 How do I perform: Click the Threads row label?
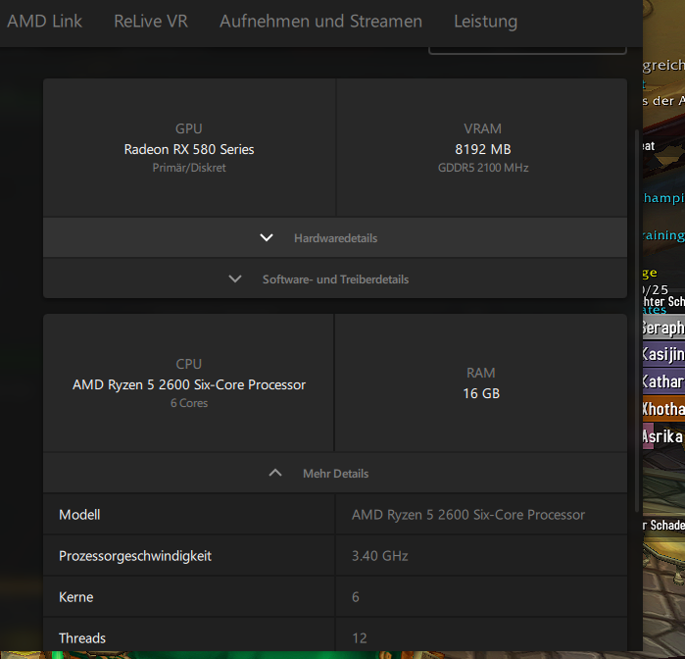coord(82,638)
